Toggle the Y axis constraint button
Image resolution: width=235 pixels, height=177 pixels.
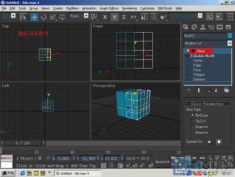coord(115,17)
